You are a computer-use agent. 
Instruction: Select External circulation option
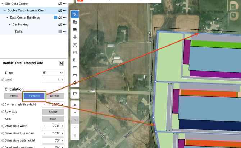pyautogui.click(x=55, y=96)
